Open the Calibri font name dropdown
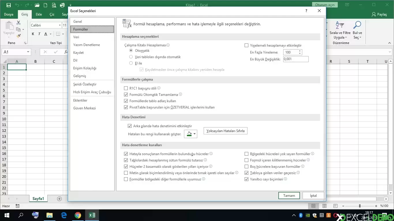Image resolution: width=394 pixels, height=221 pixels. click(x=60, y=25)
